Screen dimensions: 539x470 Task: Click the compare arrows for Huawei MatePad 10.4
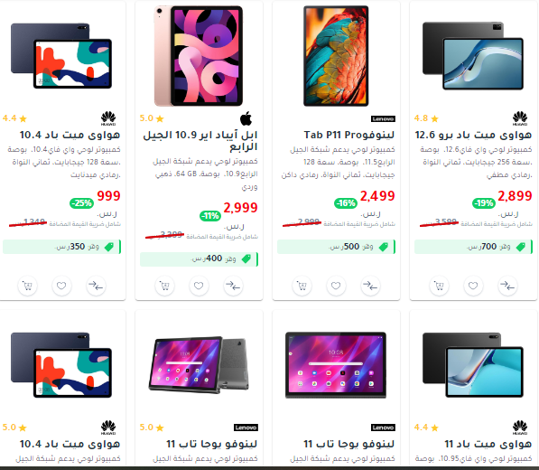tap(96, 286)
